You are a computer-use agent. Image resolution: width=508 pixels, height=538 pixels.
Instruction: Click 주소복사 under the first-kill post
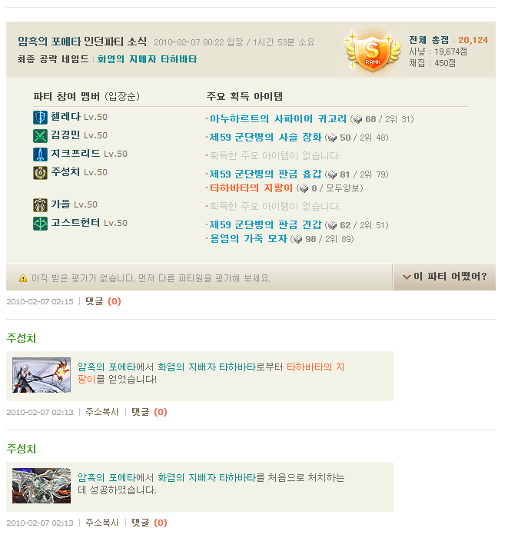point(102,523)
